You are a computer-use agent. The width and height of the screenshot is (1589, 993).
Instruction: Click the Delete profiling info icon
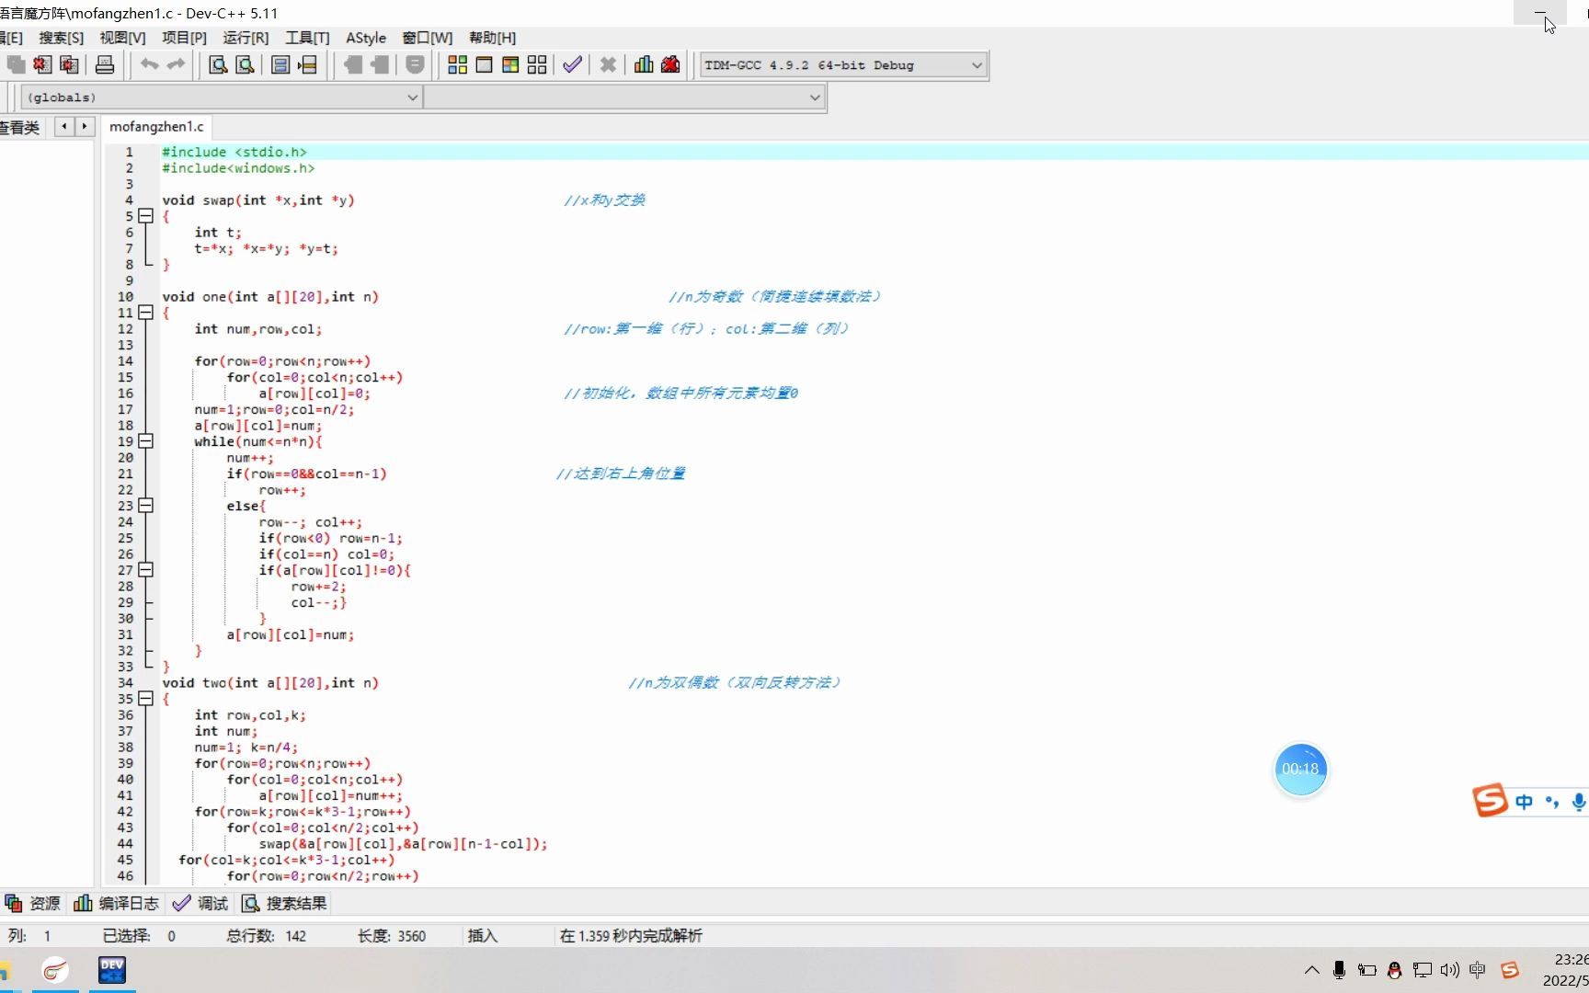tap(670, 64)
